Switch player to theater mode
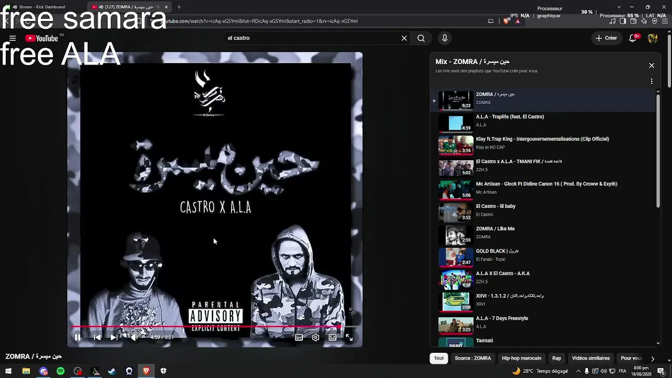This screenshot has width=672, height=378. click(x=332, y=338)
